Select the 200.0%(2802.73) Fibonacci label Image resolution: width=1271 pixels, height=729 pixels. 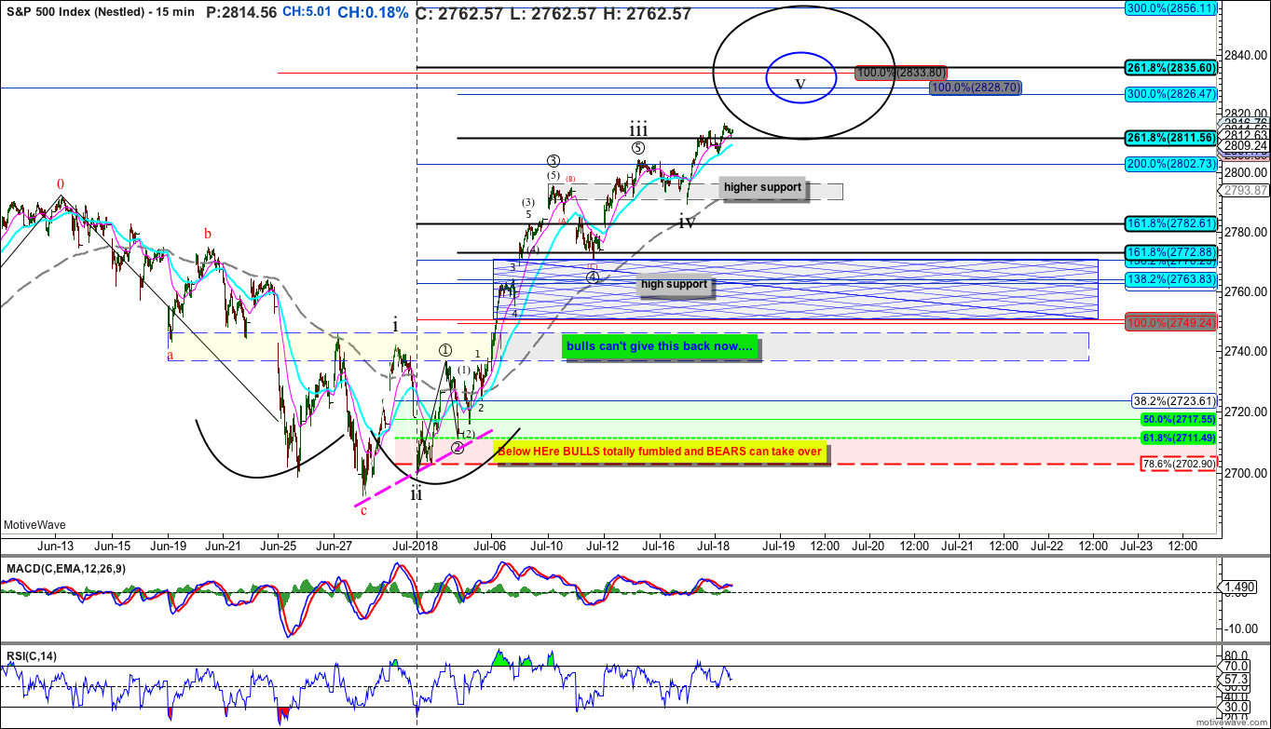tap(1171, 163)
